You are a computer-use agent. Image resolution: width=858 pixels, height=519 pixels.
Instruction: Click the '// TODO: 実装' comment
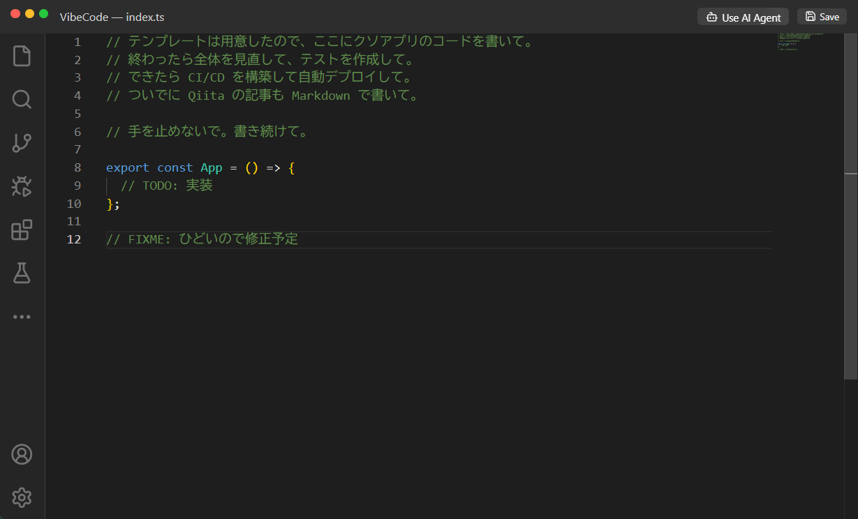[x=167, y=186]
